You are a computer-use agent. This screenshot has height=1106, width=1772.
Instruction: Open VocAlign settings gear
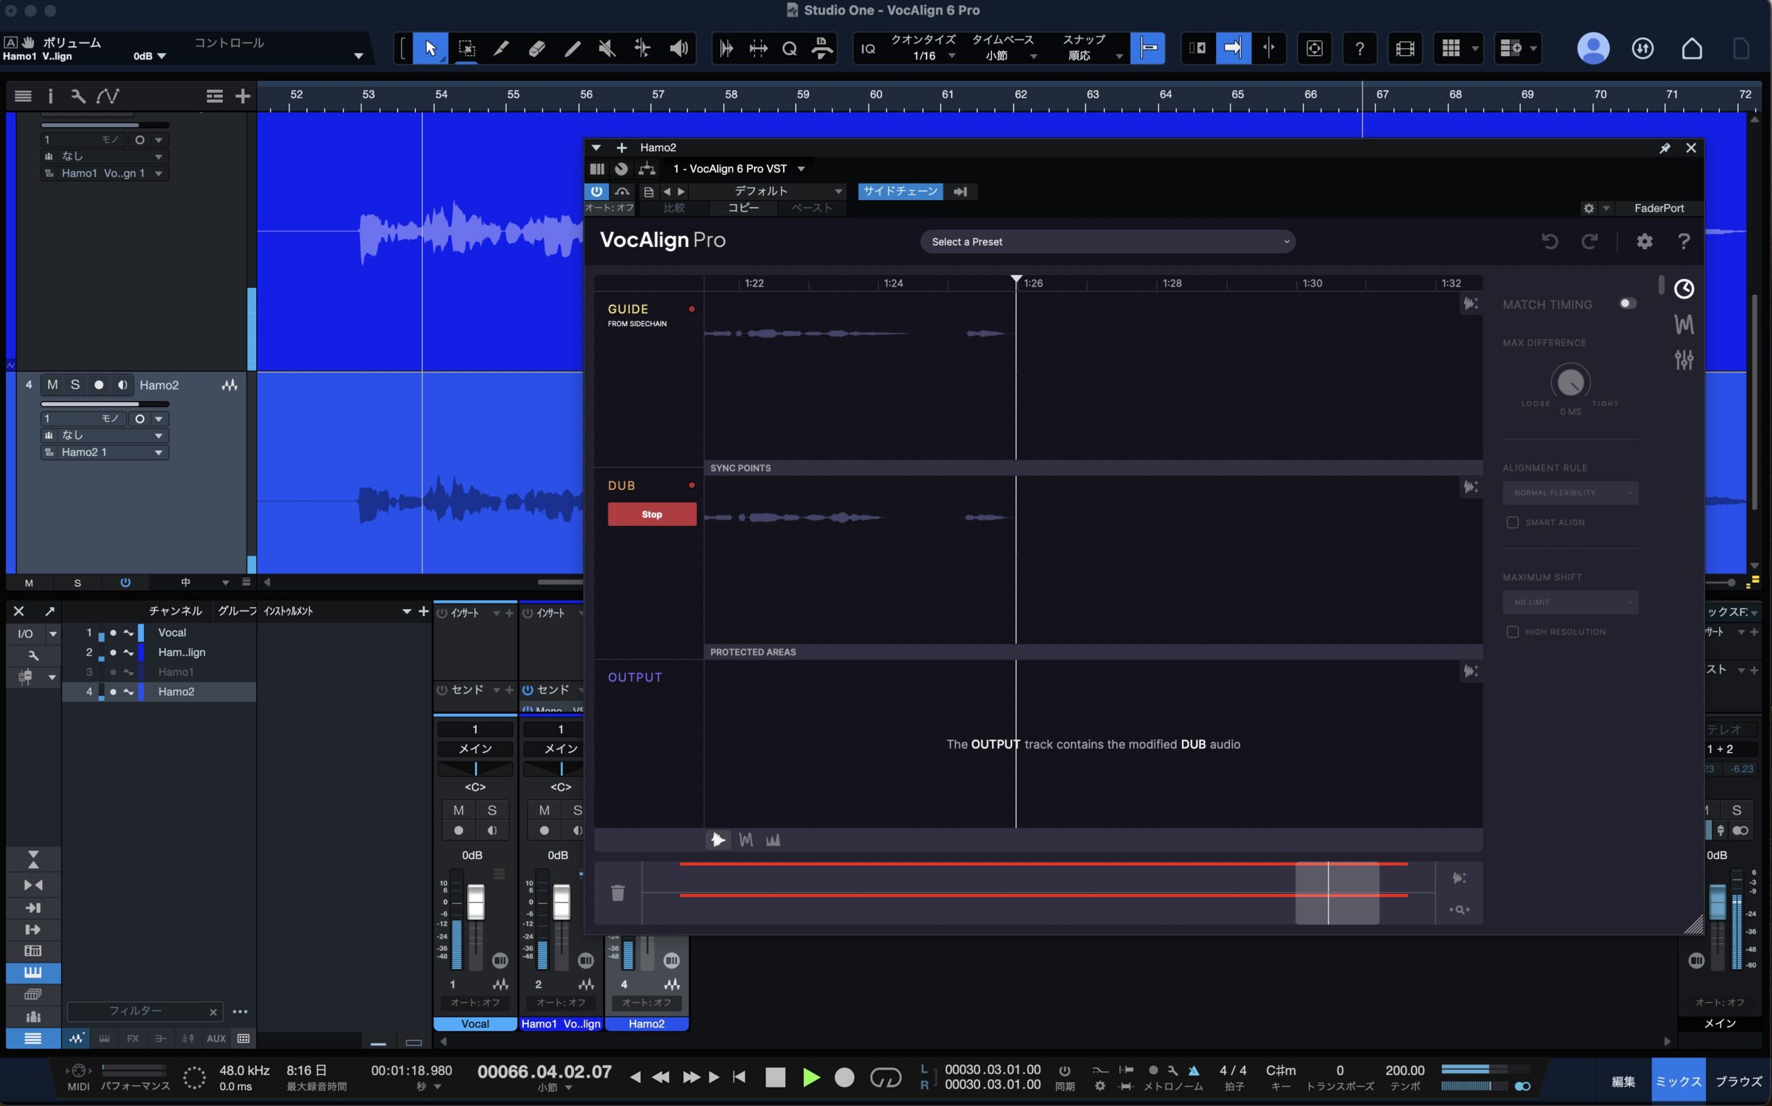[x=1644, y=241]
